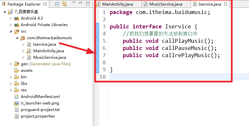Click the gen folder icon

pyautogui.click(x=17, y=64)
